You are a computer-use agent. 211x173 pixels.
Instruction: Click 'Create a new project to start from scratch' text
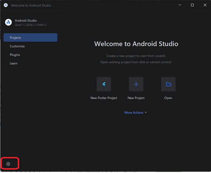tap(136, 56)
